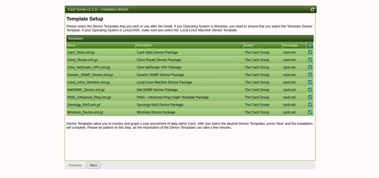Click the Author column header
This screenshot has height=178, width=379.
[x=249, y=45]
